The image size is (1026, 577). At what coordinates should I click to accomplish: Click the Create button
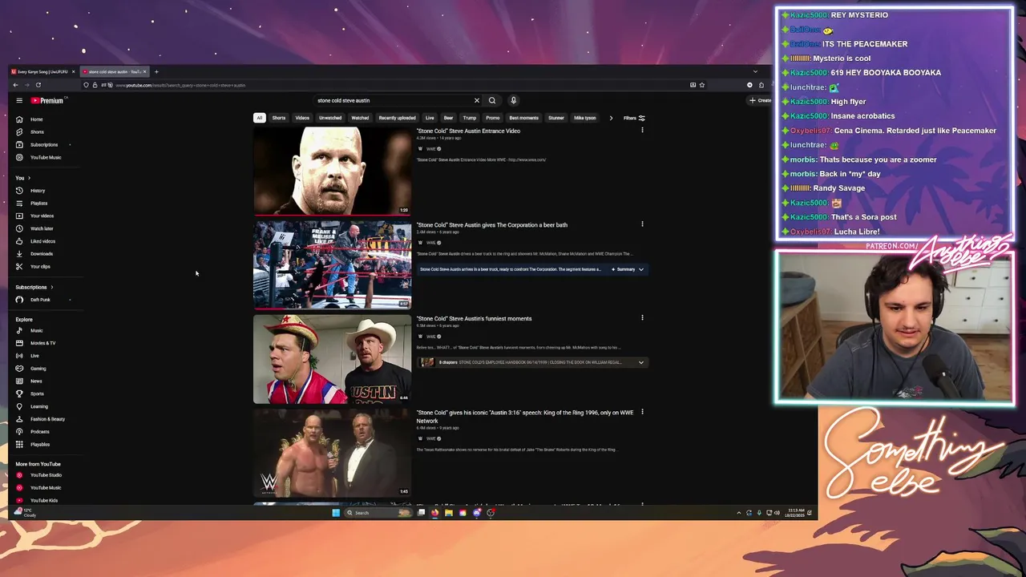click(x=760, y=100)
